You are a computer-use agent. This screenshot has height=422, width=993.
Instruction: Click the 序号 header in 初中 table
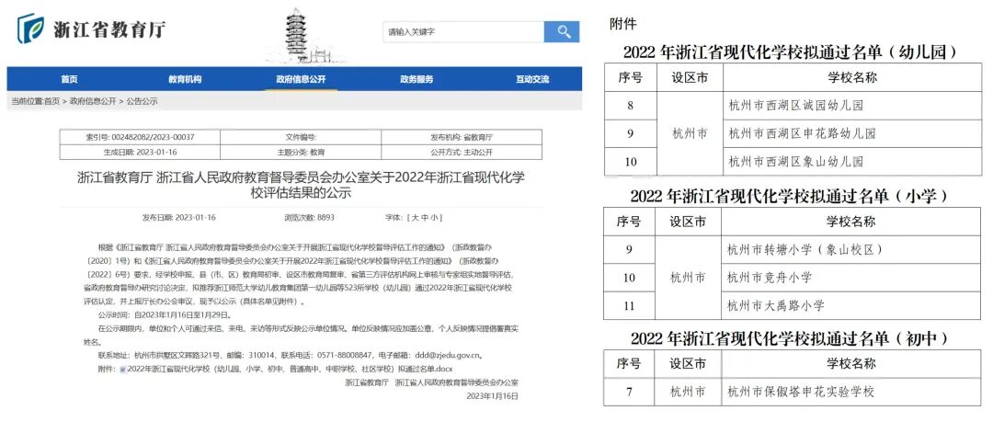pyautogui.click(x=629, y=364)
